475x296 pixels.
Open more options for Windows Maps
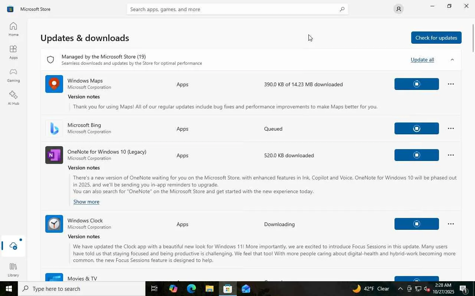451,84
